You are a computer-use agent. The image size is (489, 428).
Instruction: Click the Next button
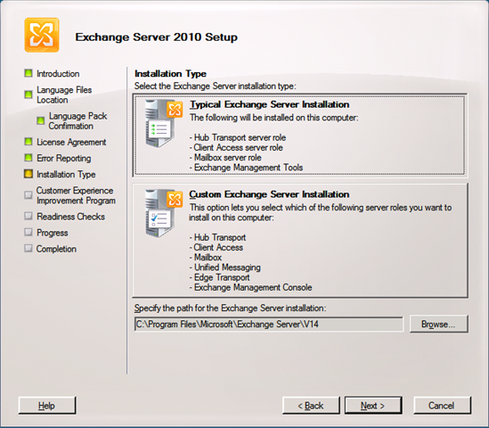pyautogui.click(x=373, y=406)
